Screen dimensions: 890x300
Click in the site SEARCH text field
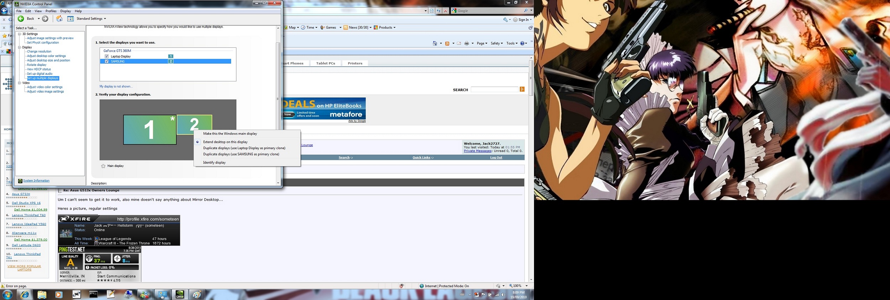coord(494,89)
